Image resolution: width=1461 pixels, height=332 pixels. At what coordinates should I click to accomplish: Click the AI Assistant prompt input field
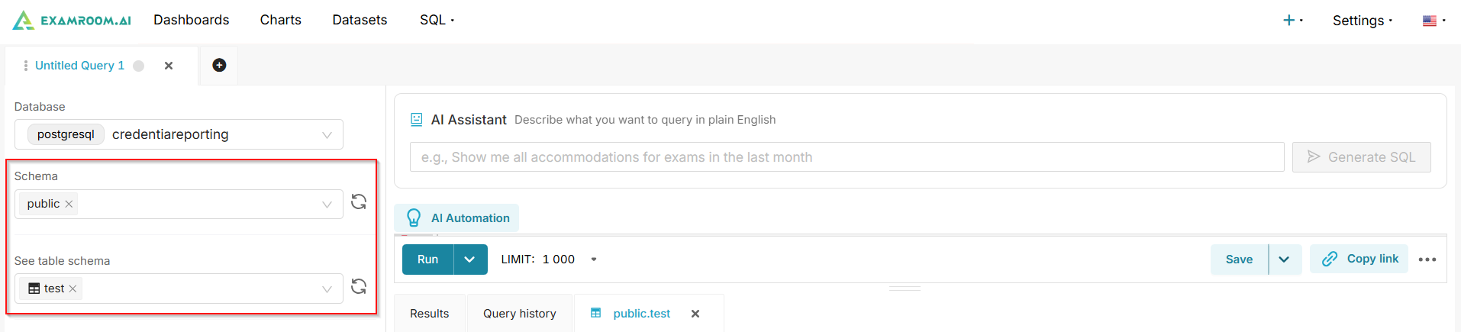(x=847, y=157)
